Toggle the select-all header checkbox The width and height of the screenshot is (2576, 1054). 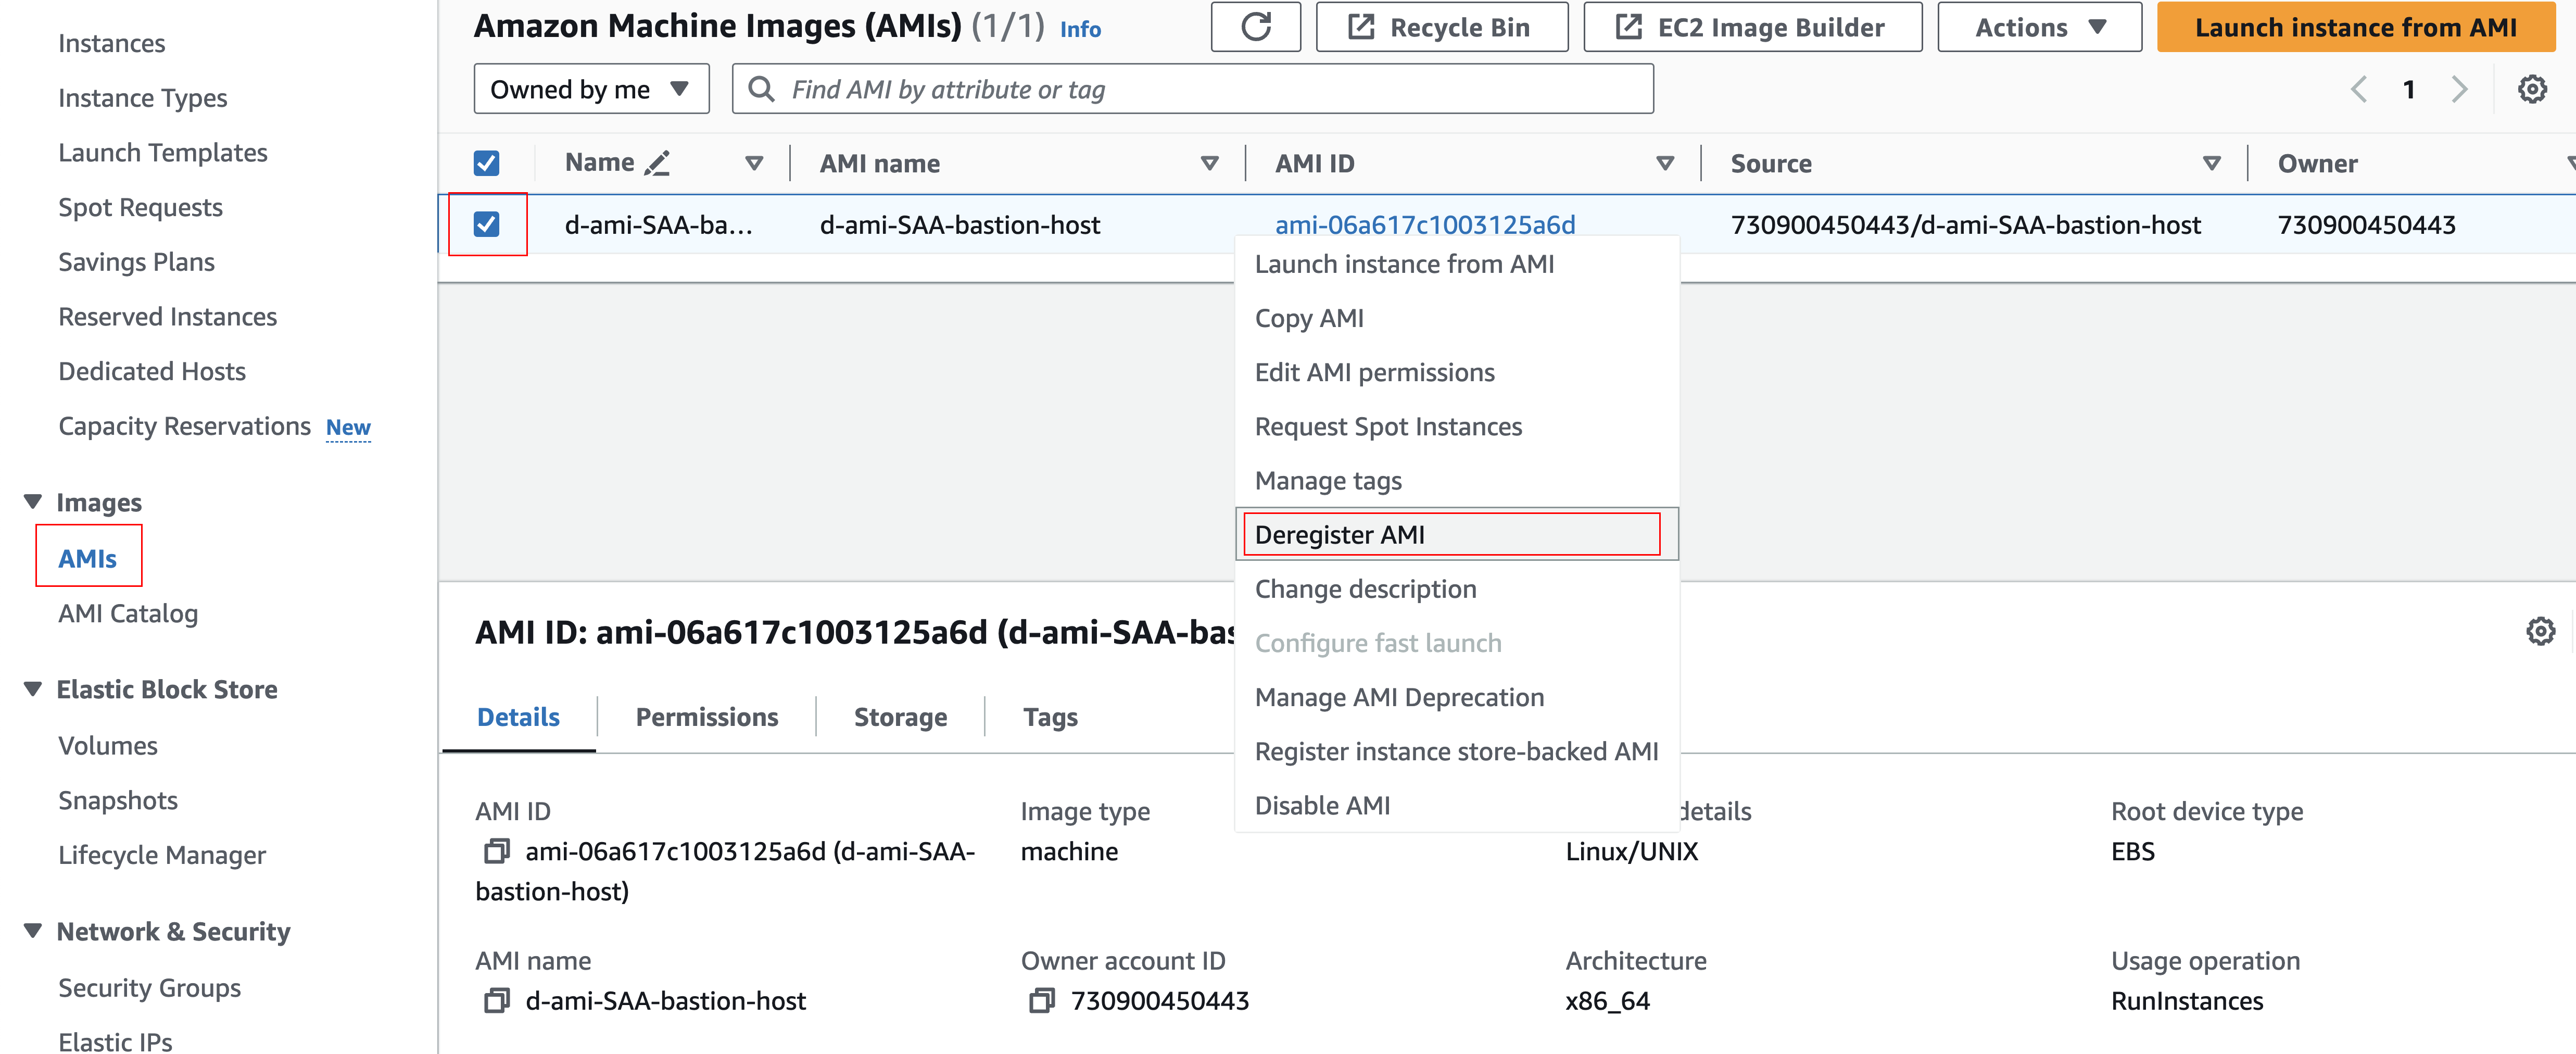tap(487, 163)
